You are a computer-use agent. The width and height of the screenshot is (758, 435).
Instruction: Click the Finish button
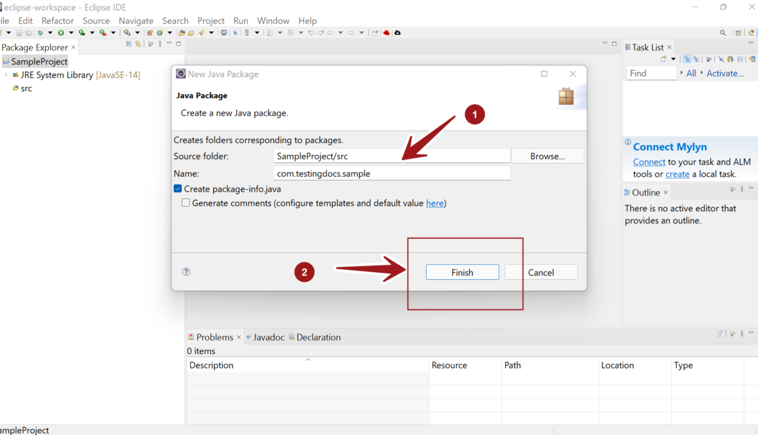coord(462,272)
